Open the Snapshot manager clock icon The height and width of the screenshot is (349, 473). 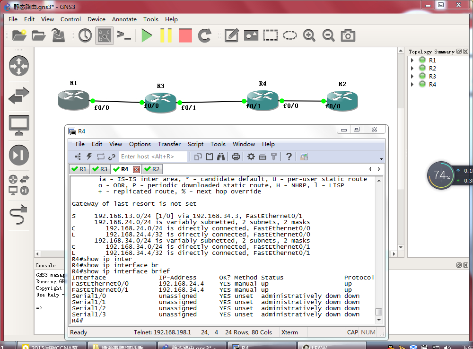click(85, 35)
